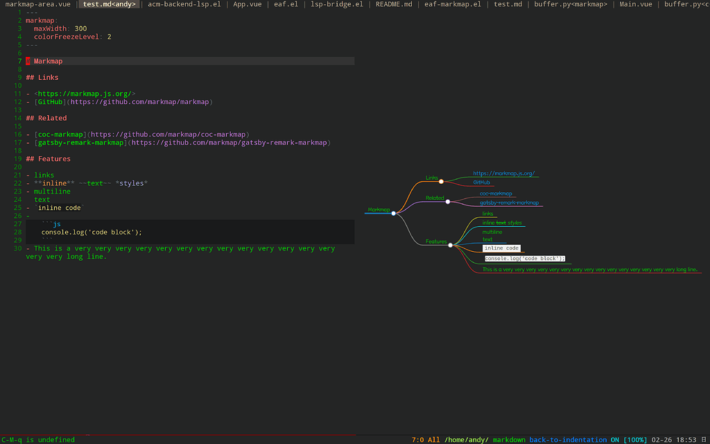Image resolution: width=710 pixels, height=444 pixels.
Task: Click the [100%] indicator in modeline
Action: 632,439
